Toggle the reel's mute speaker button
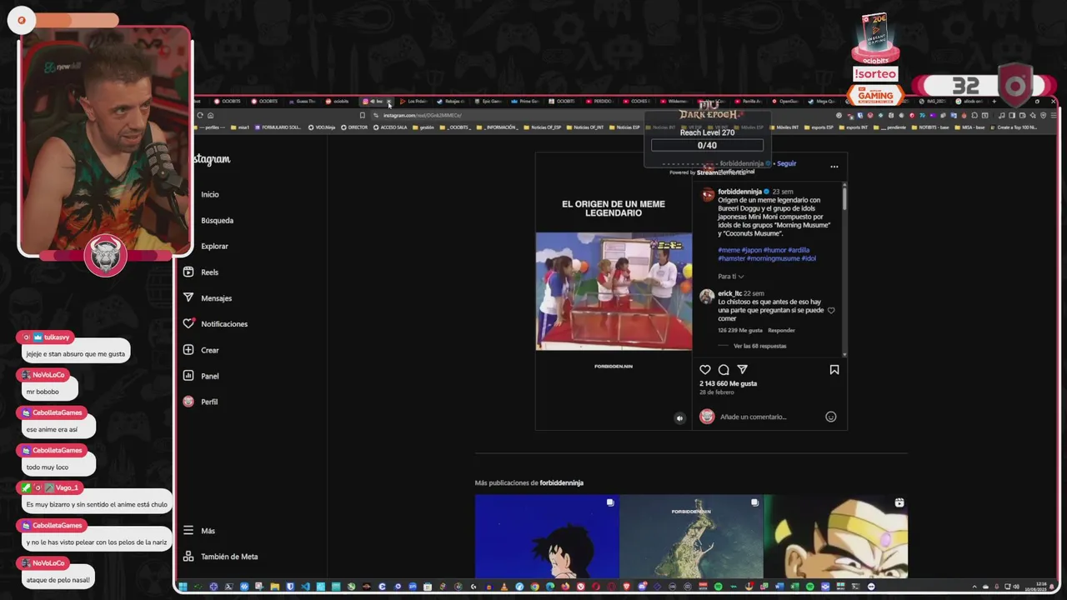1067x600 pixels. point(679,418)
